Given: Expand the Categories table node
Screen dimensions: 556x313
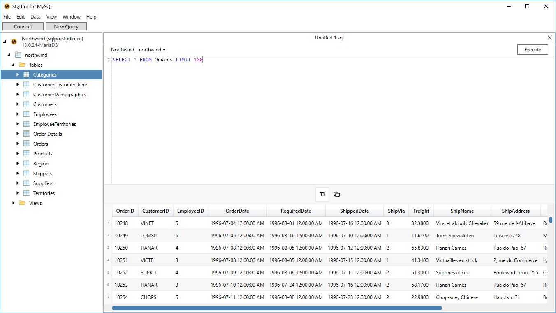Looking at the screenshot, I should 17,74.
